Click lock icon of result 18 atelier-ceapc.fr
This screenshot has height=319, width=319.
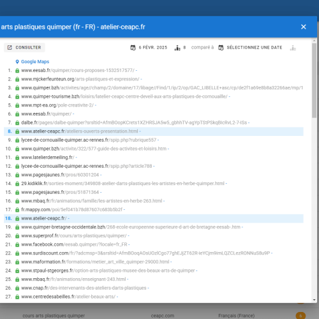click(17, 219)
